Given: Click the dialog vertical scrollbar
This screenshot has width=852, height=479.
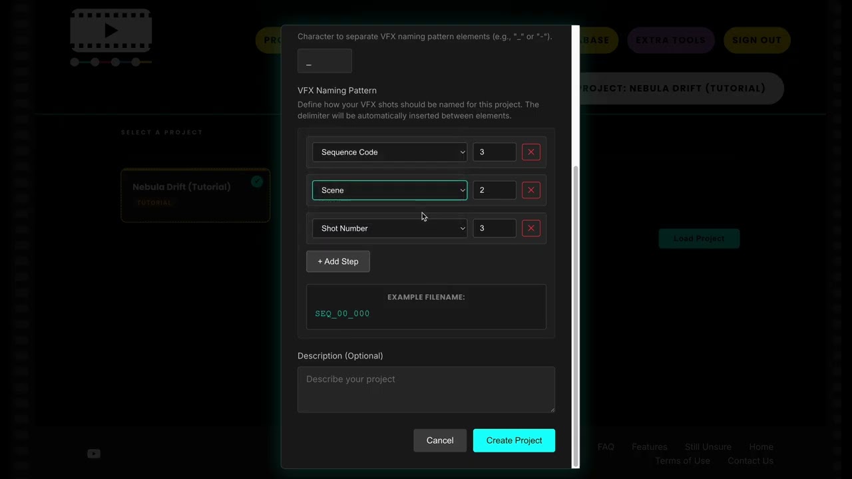Looking at the screenshot, I should pyautogui.click(x=576, y=316).
